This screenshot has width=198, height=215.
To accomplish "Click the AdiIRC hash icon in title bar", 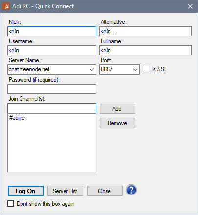I will click(6, 6).
